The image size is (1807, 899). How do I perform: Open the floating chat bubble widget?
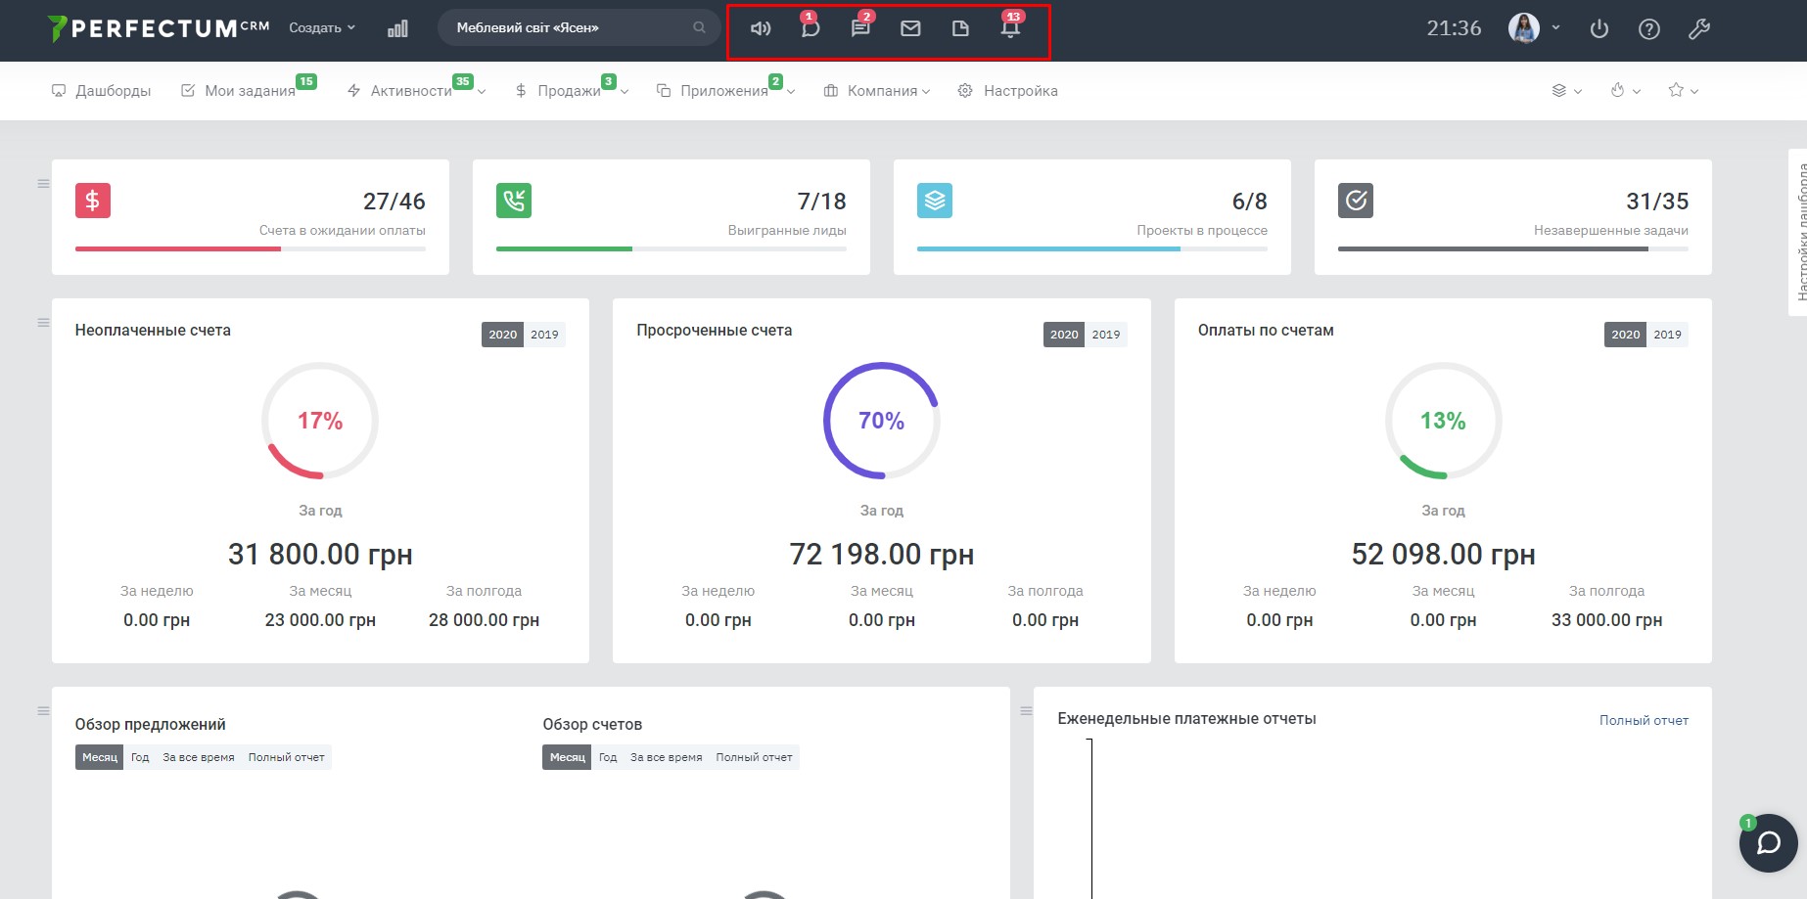[1768, 842]
